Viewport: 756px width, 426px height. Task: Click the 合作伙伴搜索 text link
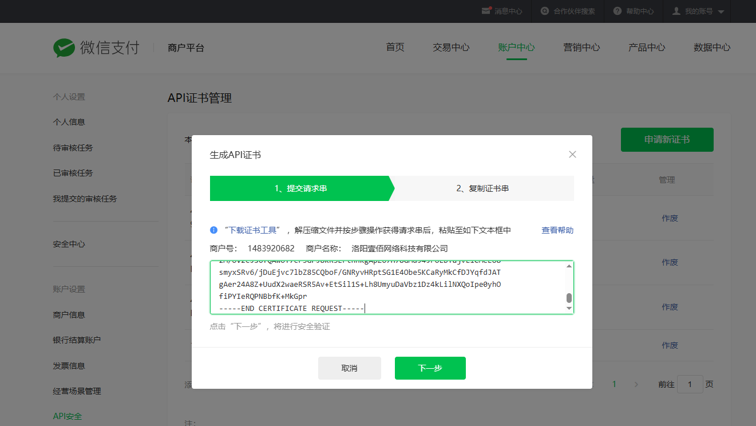[x=574, y=11]
